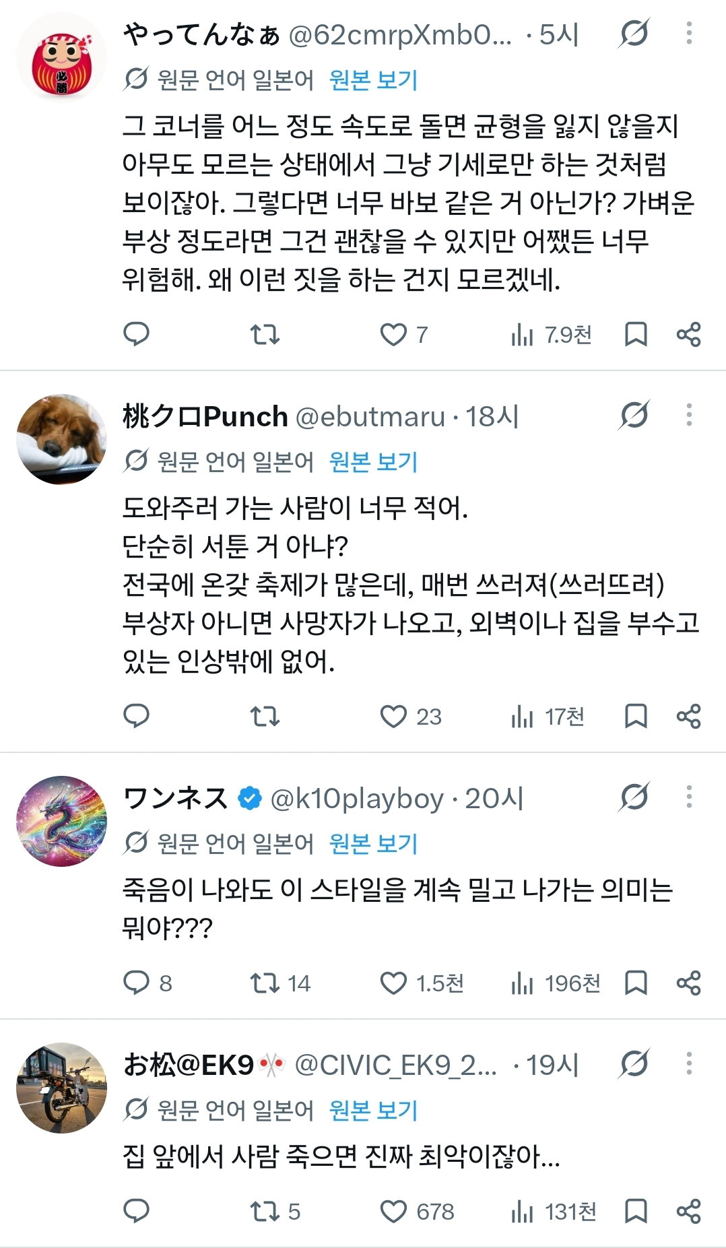The image size is (726, 1248).
Task: Tap 원본 보기 on the 桃クロPunch tweet
Action: (x=373, y=461)
